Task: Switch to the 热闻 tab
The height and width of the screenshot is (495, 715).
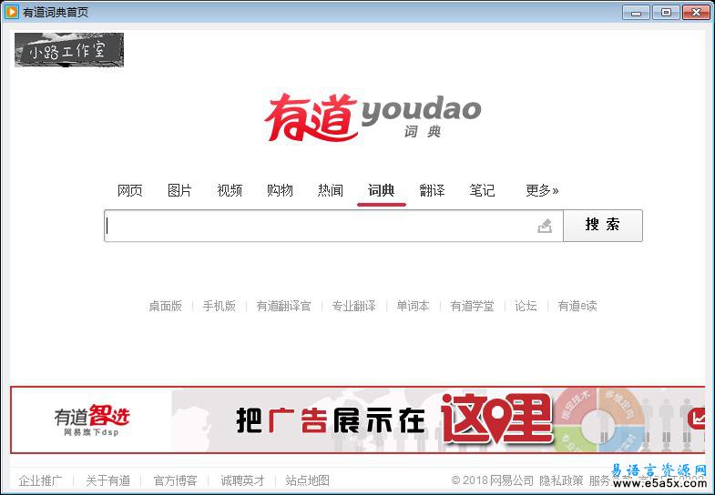Action: click(x=330, y=190)
